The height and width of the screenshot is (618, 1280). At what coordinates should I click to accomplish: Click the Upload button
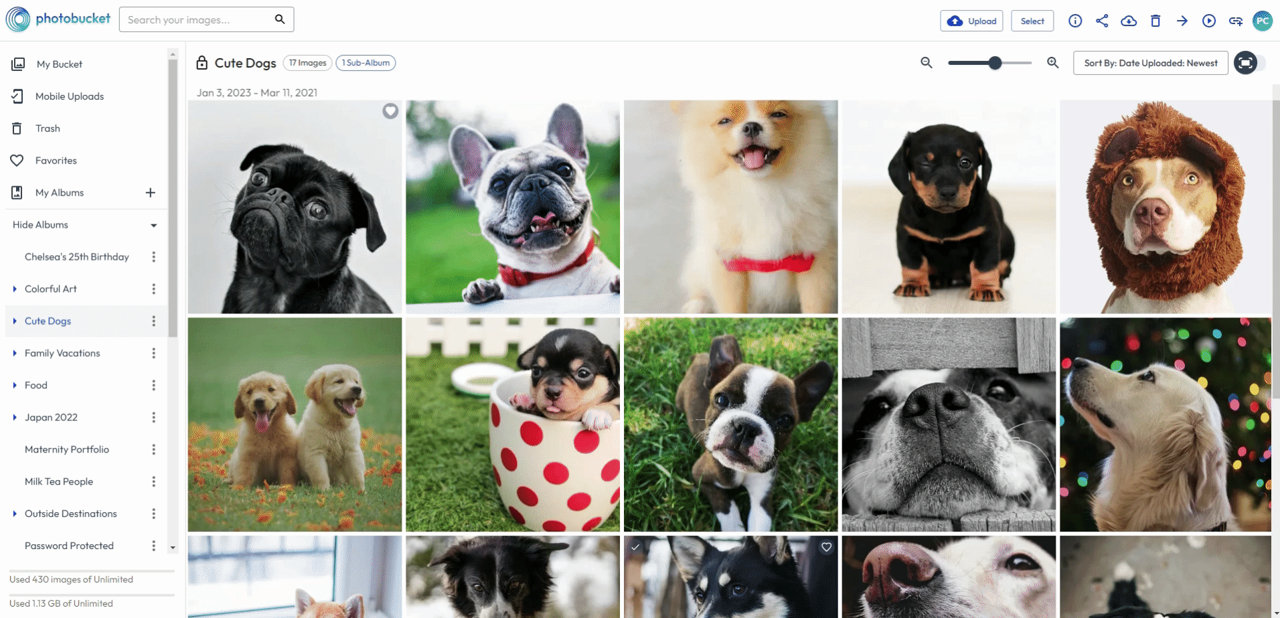click(971, 21)
